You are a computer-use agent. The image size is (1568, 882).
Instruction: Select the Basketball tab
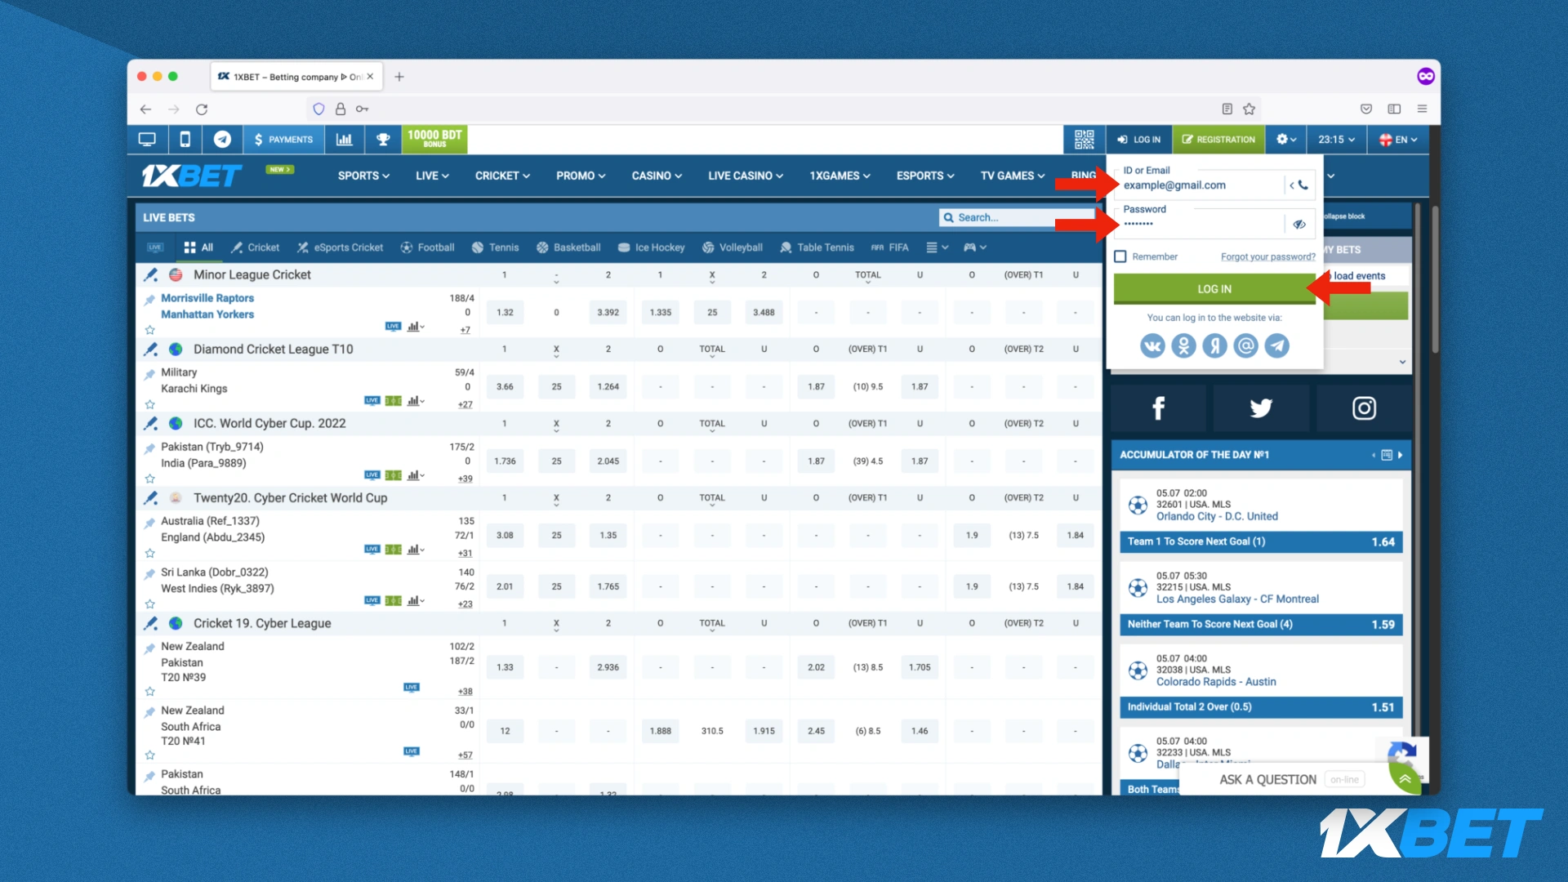point(568,247)
